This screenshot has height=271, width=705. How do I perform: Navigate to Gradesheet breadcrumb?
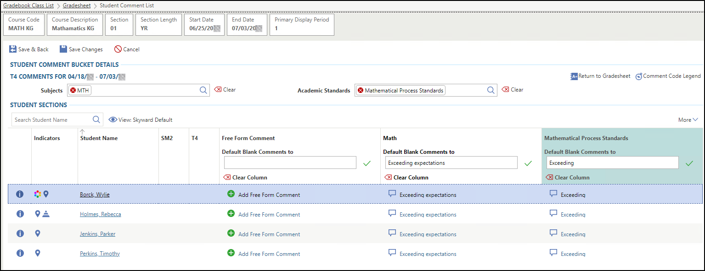(76, 5)
